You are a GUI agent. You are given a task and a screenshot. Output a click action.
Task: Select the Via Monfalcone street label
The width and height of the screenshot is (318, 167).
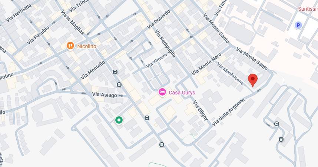[231, 74]
